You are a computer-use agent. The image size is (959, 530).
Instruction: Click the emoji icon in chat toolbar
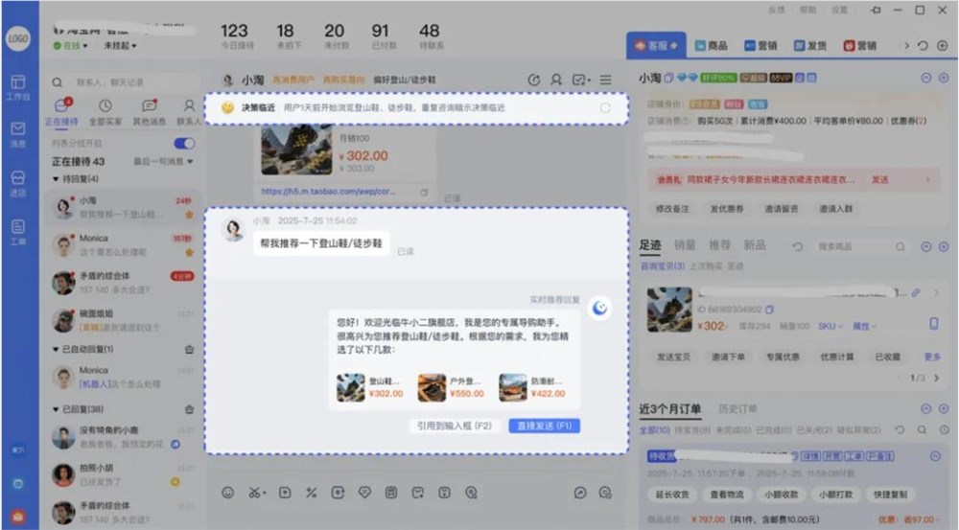[x=227, y=493]
